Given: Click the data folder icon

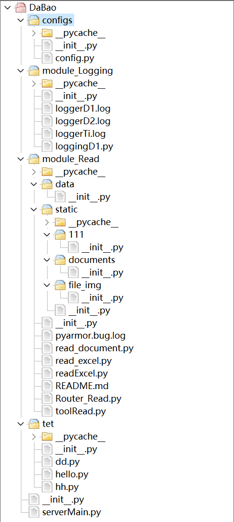Looking at the screenshot, I should pyautogui.click(x=47, y=184).
